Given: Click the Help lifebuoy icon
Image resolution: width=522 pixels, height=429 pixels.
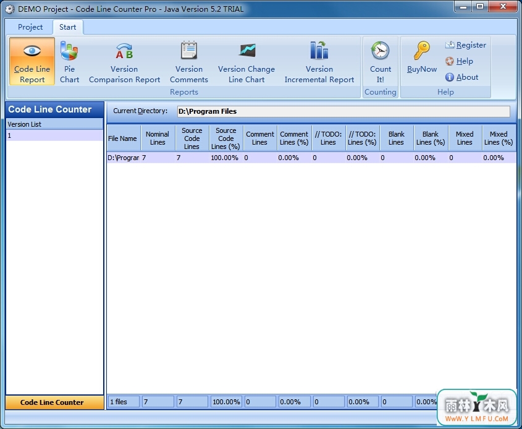Looking at the screenshot, I should [450, 61].
